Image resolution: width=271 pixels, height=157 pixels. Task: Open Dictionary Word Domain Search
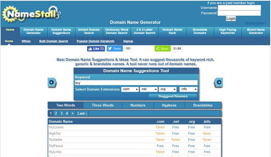117,31
